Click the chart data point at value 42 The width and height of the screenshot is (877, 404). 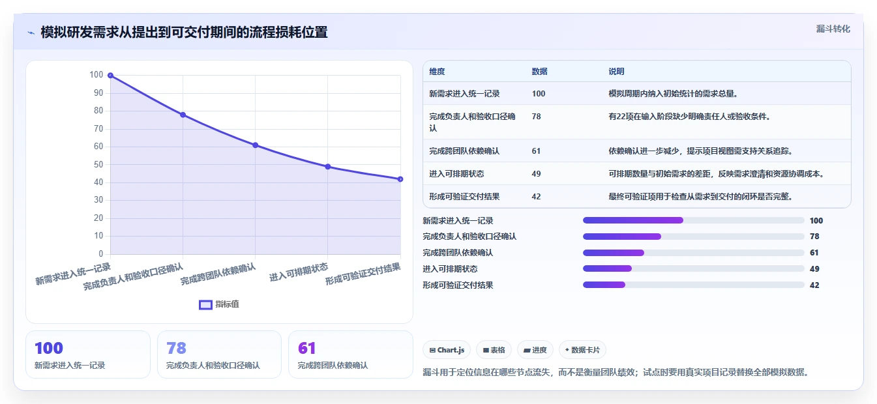click(400, 179)
